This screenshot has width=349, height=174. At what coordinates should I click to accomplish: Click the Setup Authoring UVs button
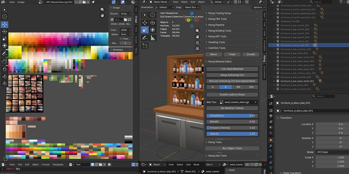[x=232, y=75]
